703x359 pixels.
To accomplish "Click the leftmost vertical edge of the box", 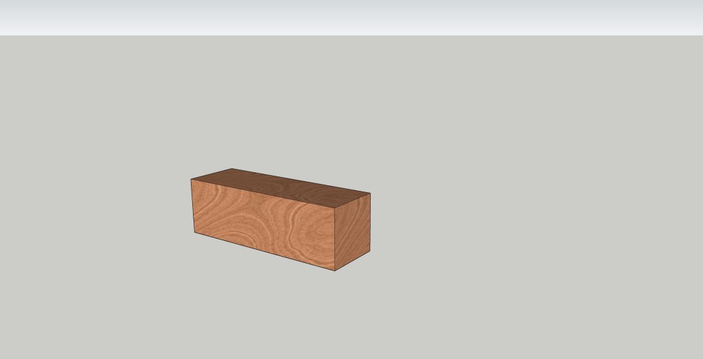I will click(193, 206).
